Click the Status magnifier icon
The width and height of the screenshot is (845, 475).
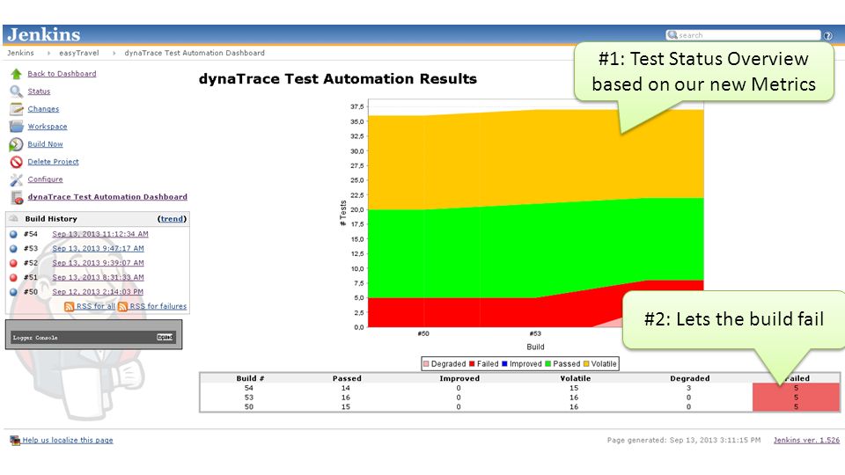click(16, 91)
